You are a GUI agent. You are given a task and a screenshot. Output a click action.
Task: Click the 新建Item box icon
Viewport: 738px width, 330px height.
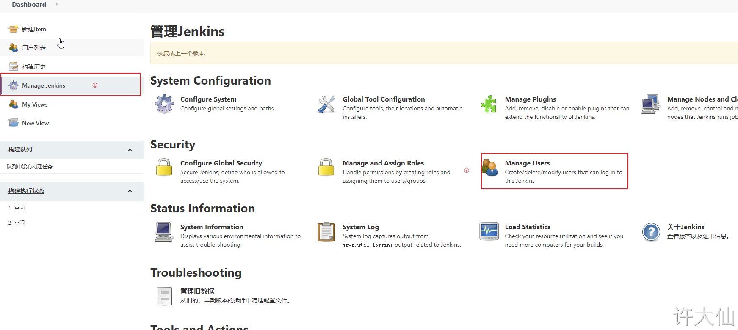tap(14, 29)
